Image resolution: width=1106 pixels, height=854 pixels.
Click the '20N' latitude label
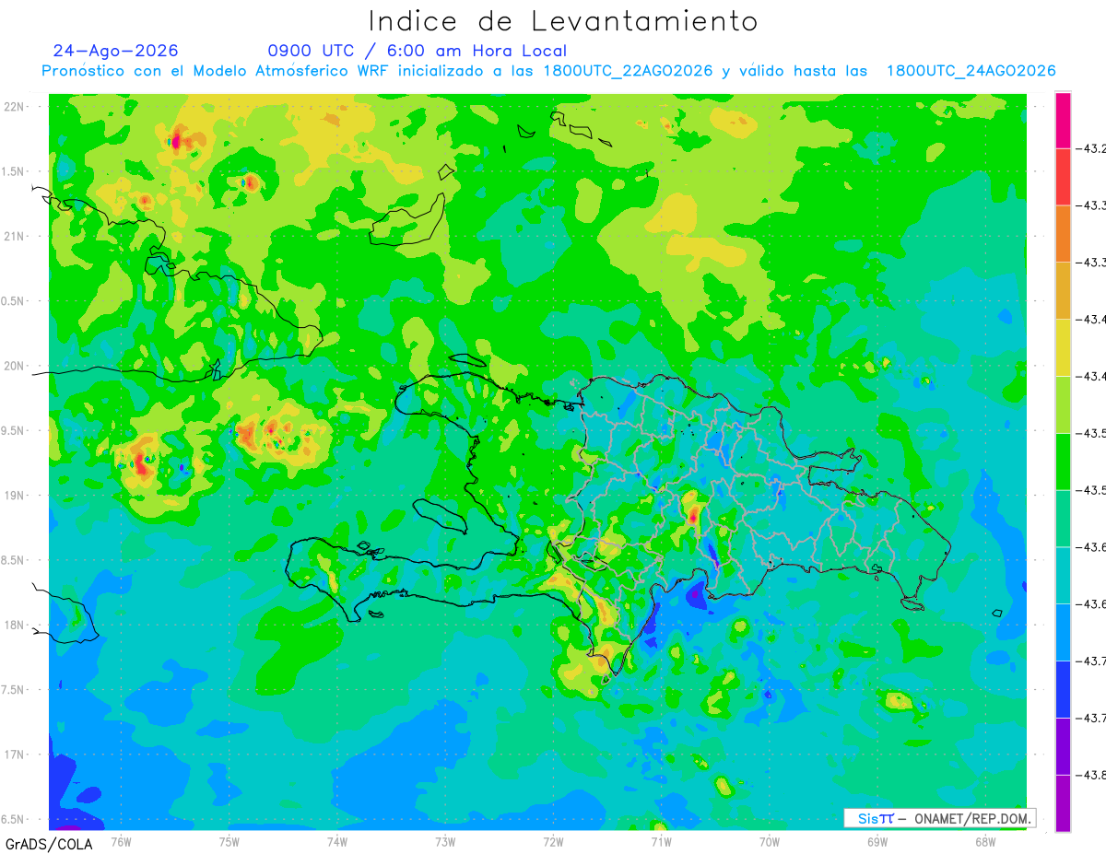click(16, 366)
